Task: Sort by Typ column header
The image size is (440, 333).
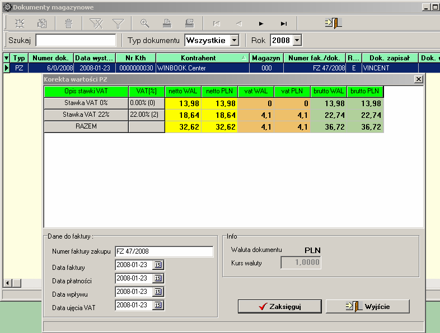Action: [x=19, y=58]
